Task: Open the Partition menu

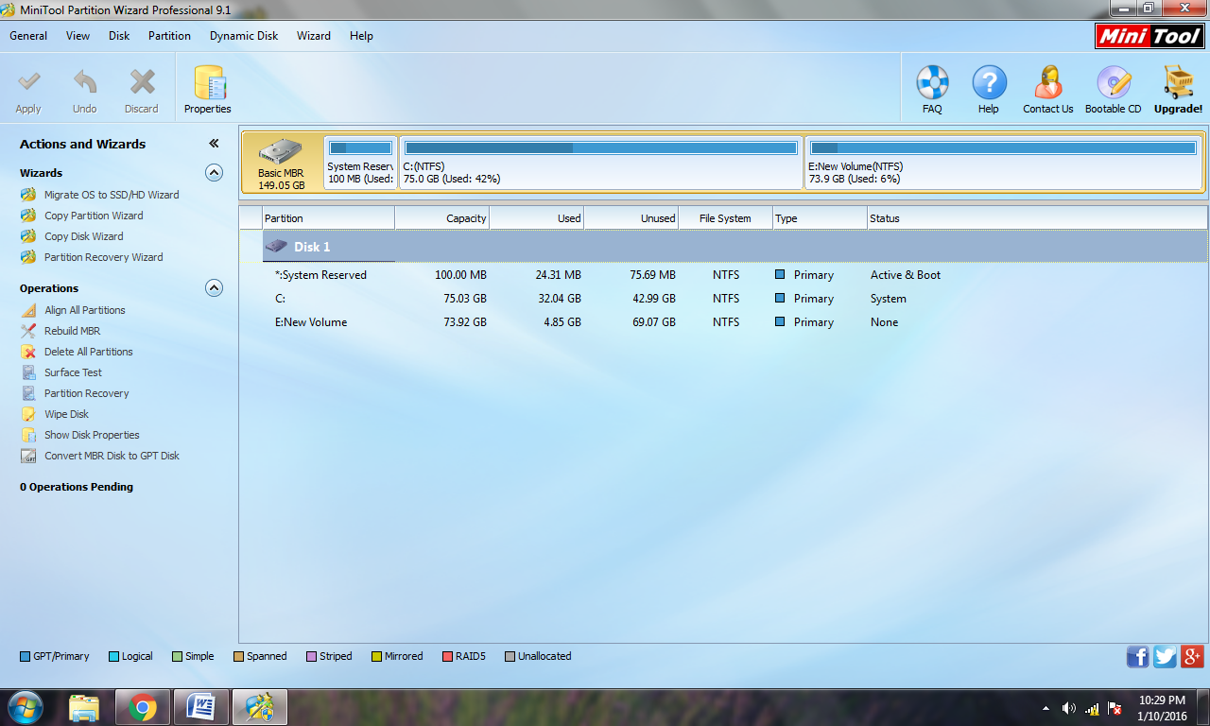Action: (169, 36)
